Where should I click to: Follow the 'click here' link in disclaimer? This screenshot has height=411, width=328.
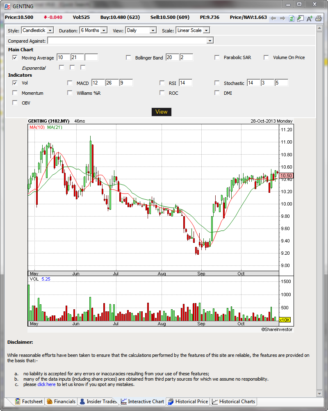pos(46,384)
